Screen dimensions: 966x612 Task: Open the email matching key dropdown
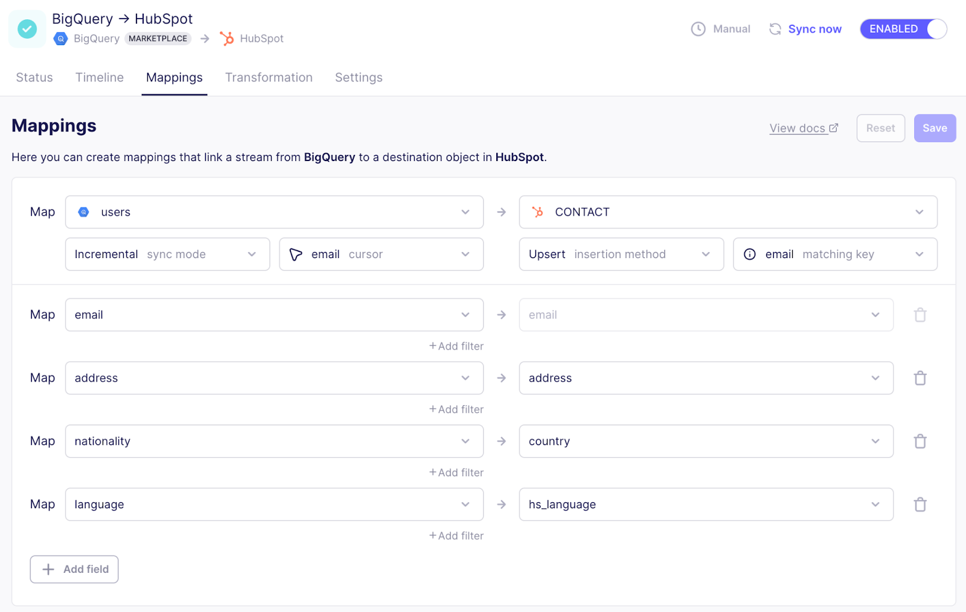click(835, 254)
